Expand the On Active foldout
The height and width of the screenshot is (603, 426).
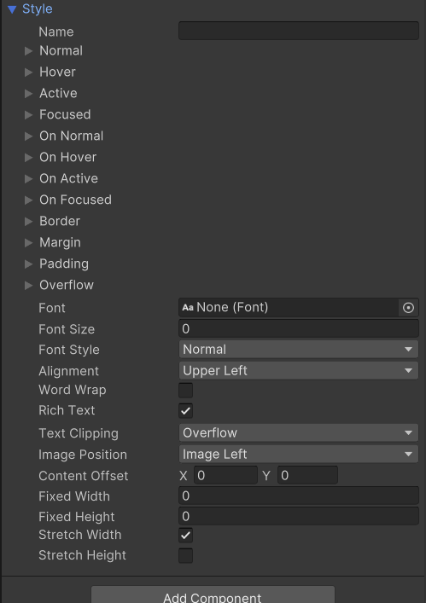pos(28,179)
